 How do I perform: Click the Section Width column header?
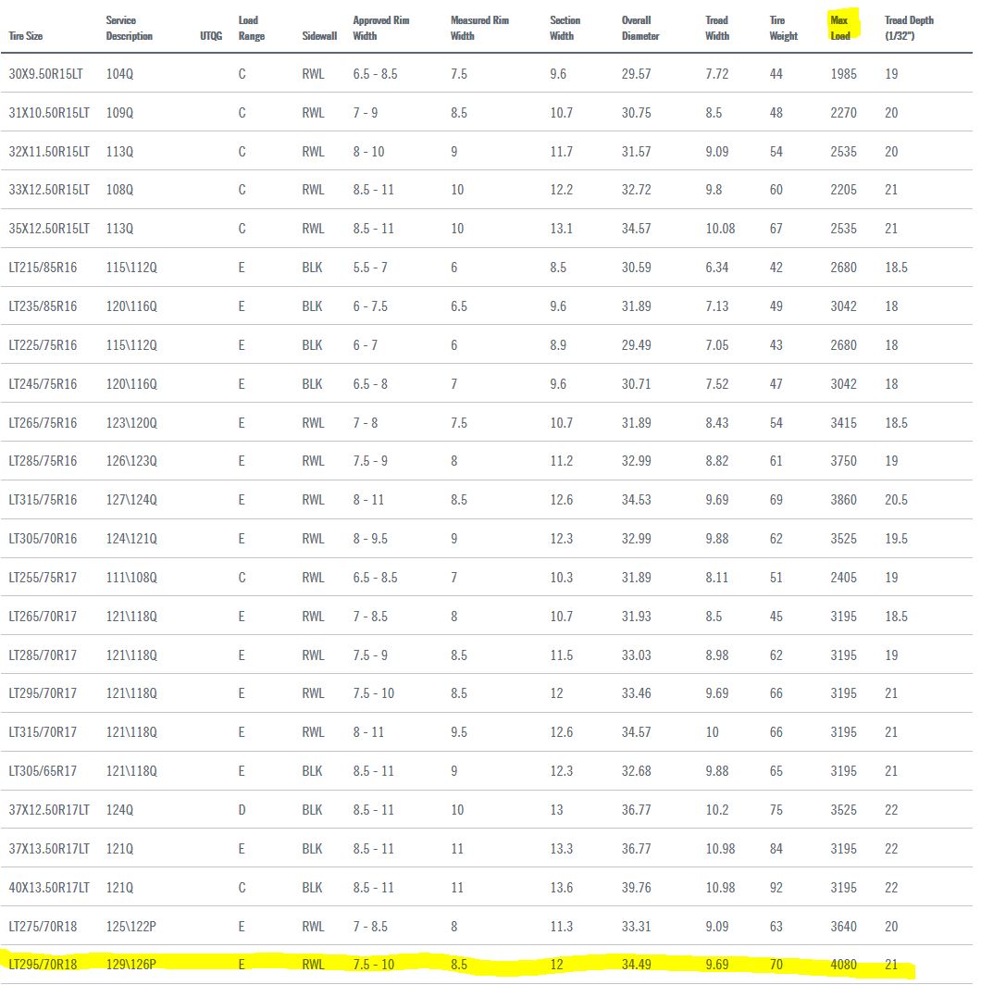pyautogui.click(x=565, y=28)
